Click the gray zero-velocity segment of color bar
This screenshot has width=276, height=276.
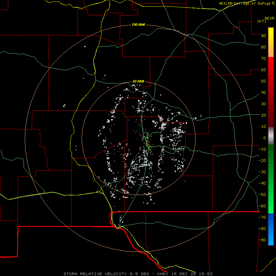point(271,136)
